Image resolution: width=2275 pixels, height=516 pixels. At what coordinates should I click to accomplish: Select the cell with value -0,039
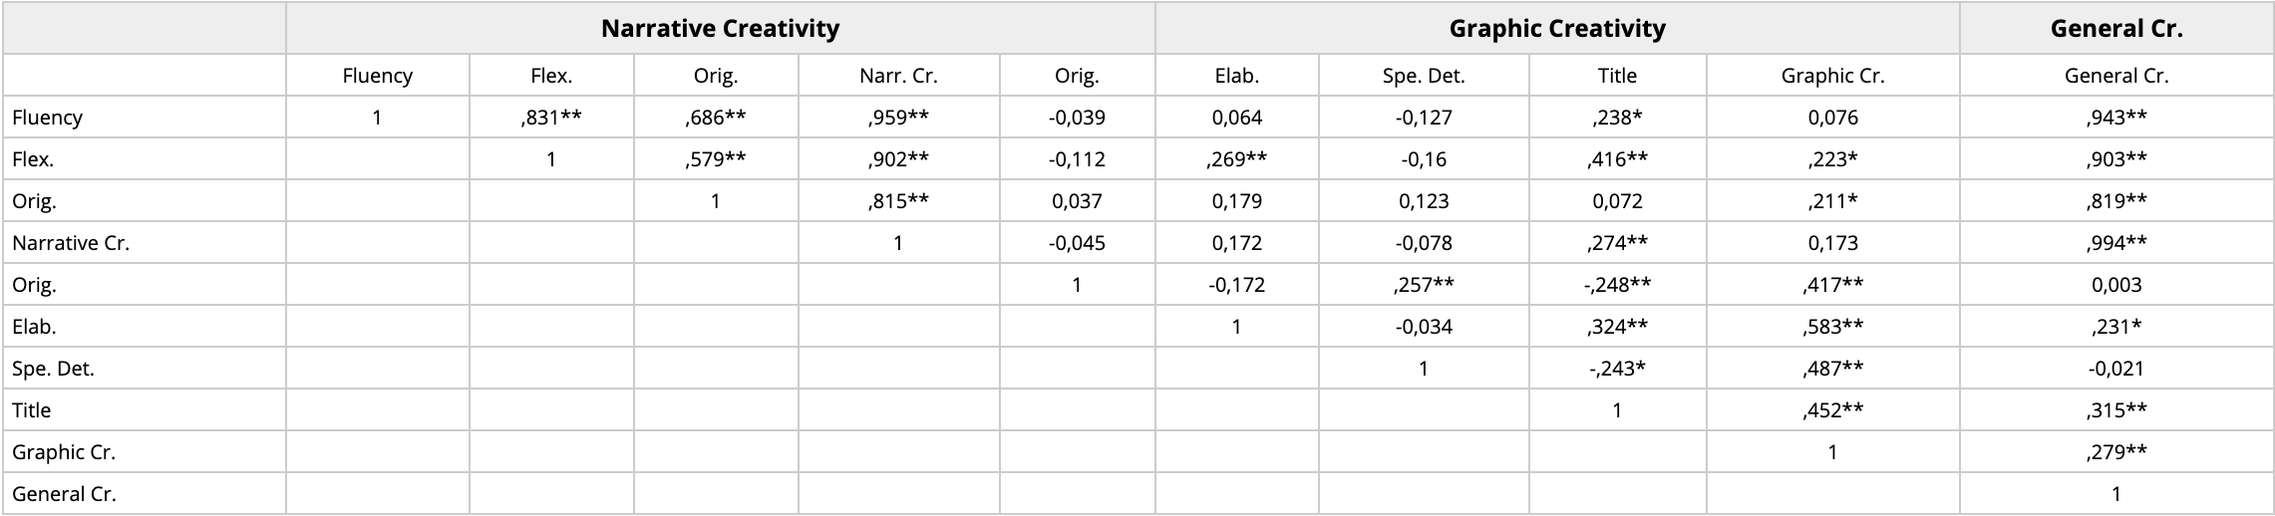(1077, 118)
